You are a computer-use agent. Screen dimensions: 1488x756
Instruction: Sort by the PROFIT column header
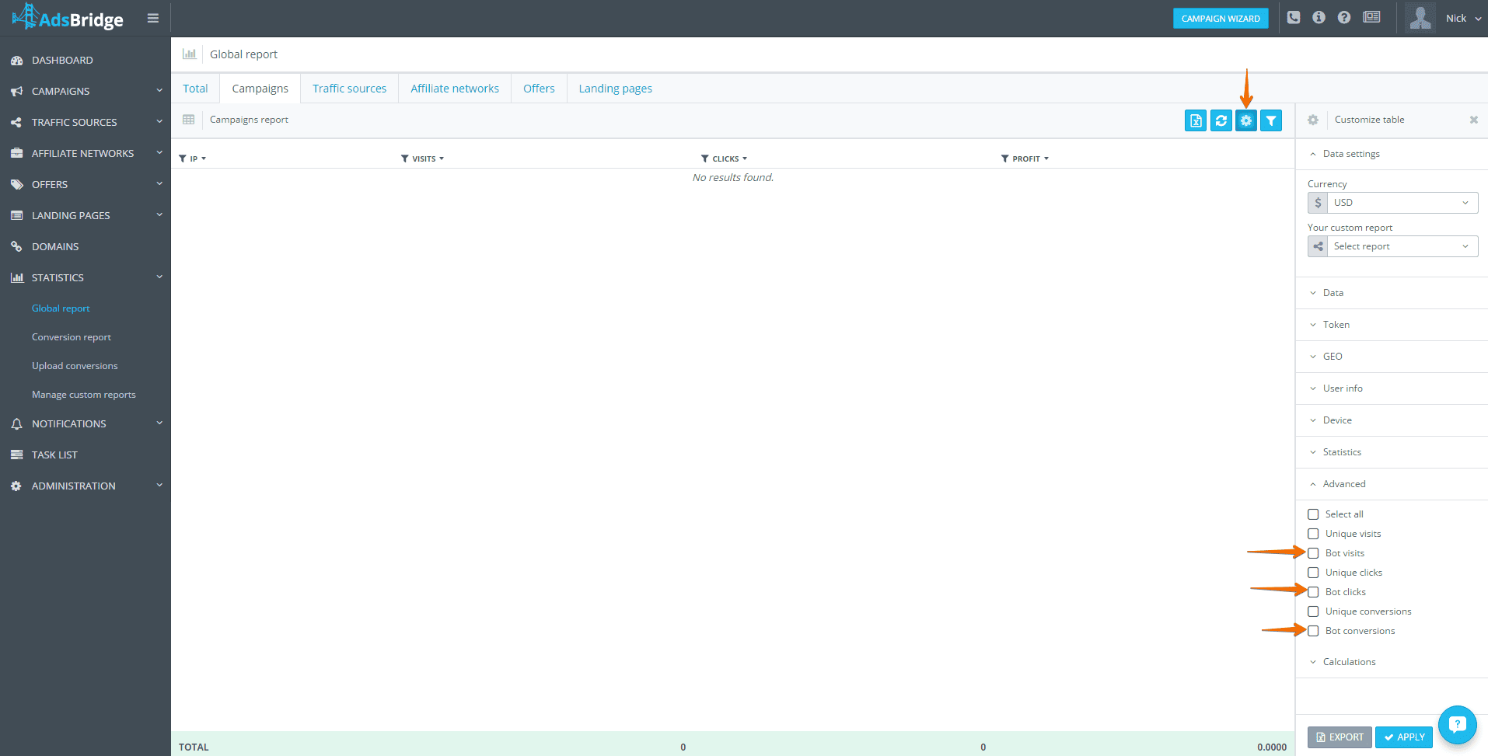pos(1025,159)
